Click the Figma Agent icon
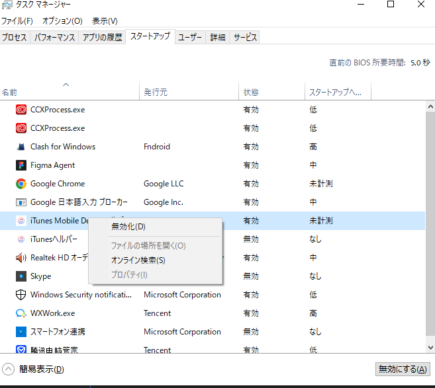Image resolution: width=435 pixels, height=388 pixels. point(21,165)
